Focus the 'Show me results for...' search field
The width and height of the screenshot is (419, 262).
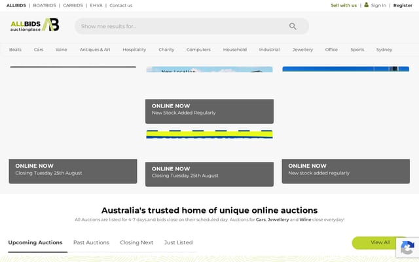(x=192, y=26)
